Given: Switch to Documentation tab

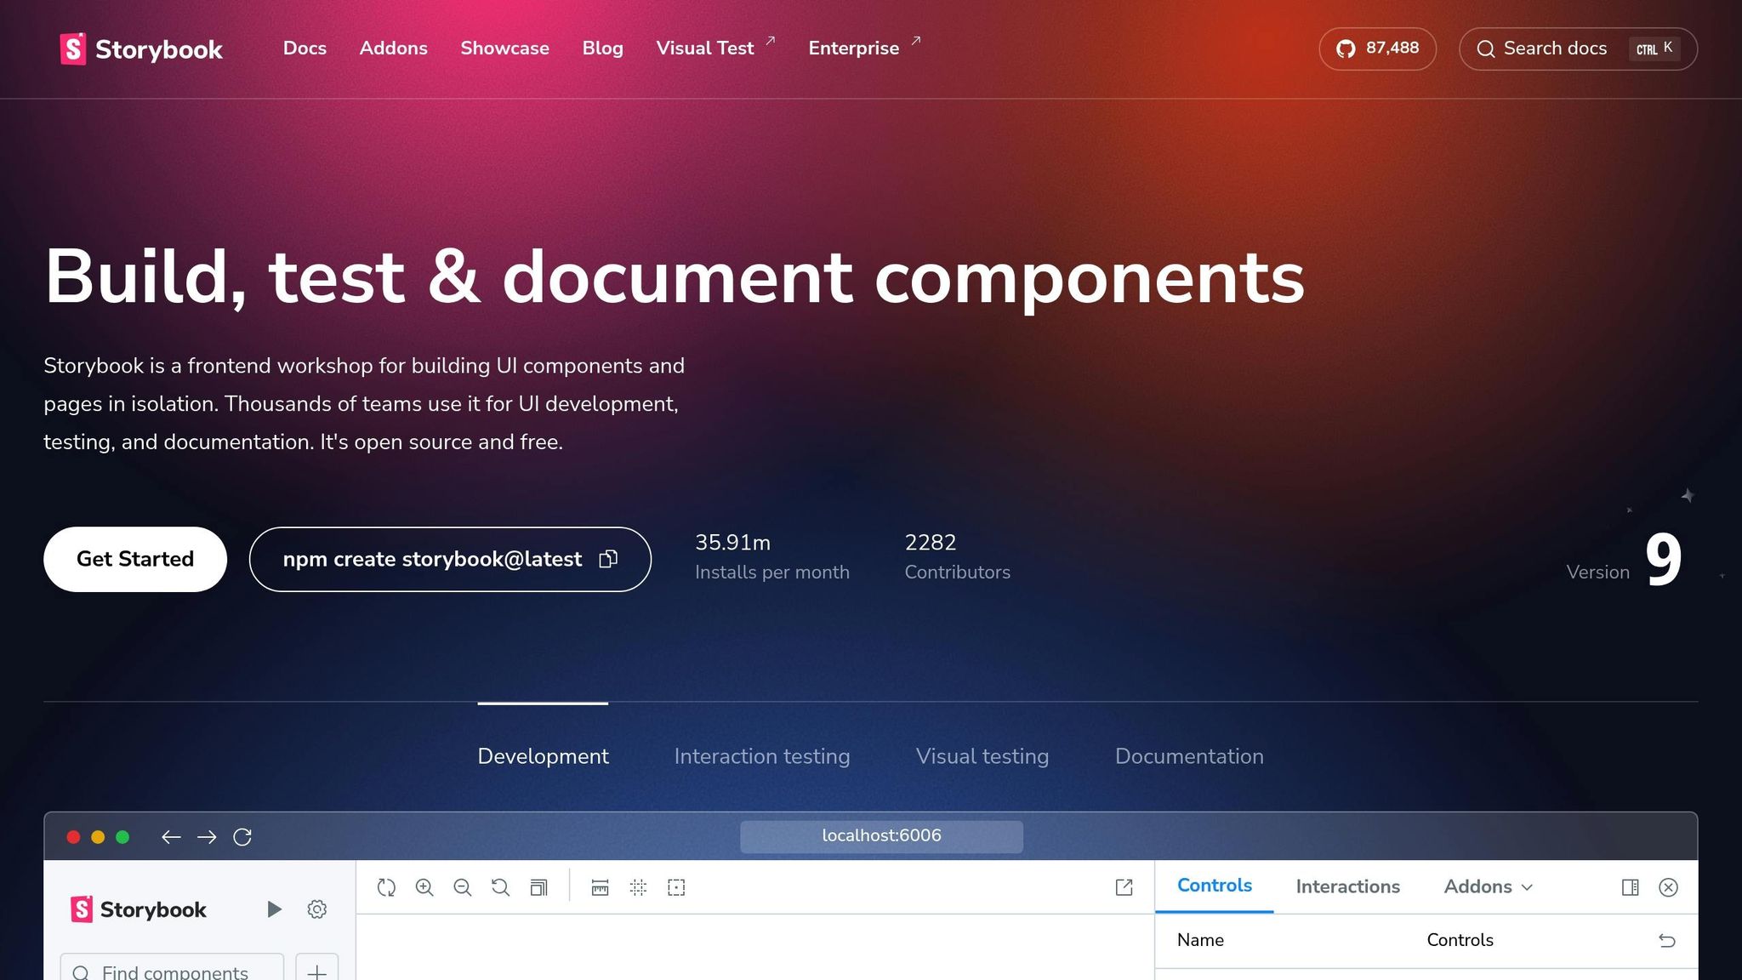Looking at the screenshot, I should pyautogui.click(x=1189, y=756).
